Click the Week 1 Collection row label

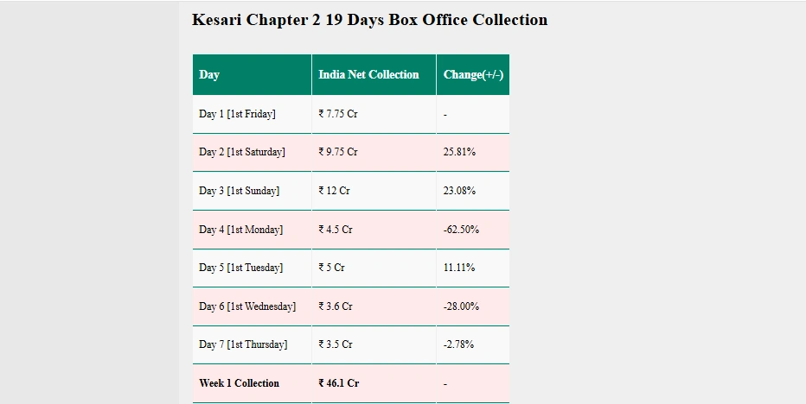click(239, 383)
